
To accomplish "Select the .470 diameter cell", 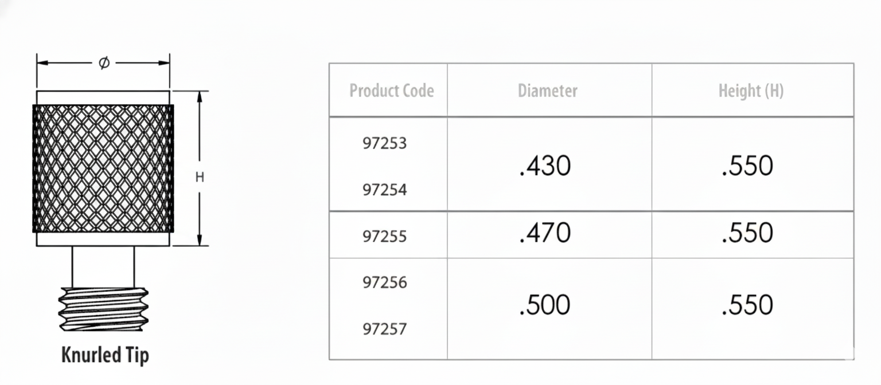I will coord(545,233).
